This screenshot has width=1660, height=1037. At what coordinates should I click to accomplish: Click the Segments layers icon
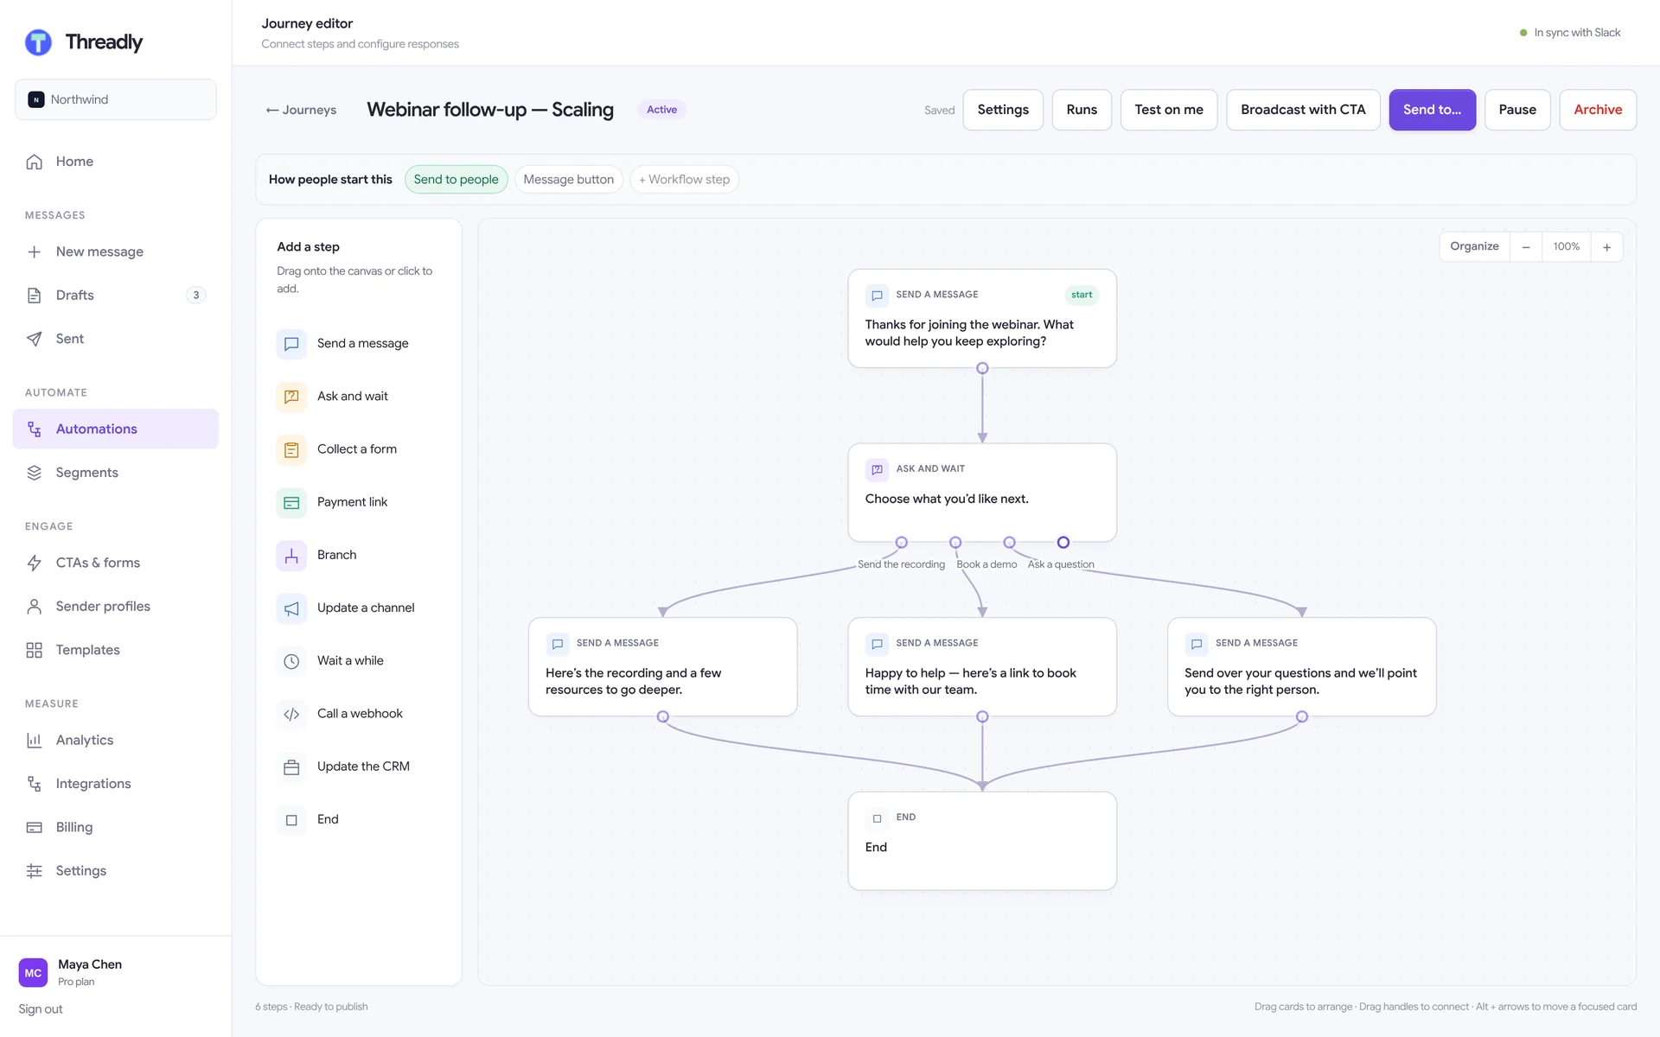(x=35, y=473)
